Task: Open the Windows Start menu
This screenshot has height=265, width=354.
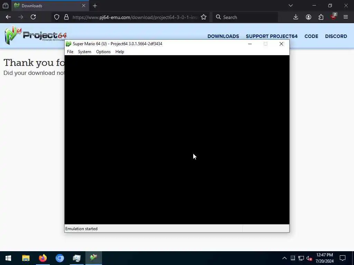Action: (8, 258)
